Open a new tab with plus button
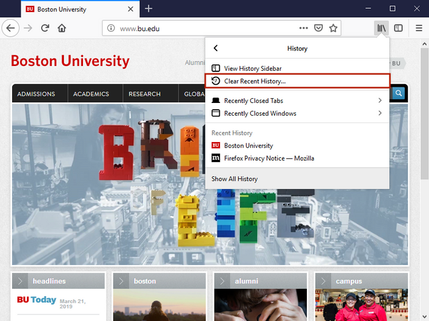429x321 pixels. point(148,8)
